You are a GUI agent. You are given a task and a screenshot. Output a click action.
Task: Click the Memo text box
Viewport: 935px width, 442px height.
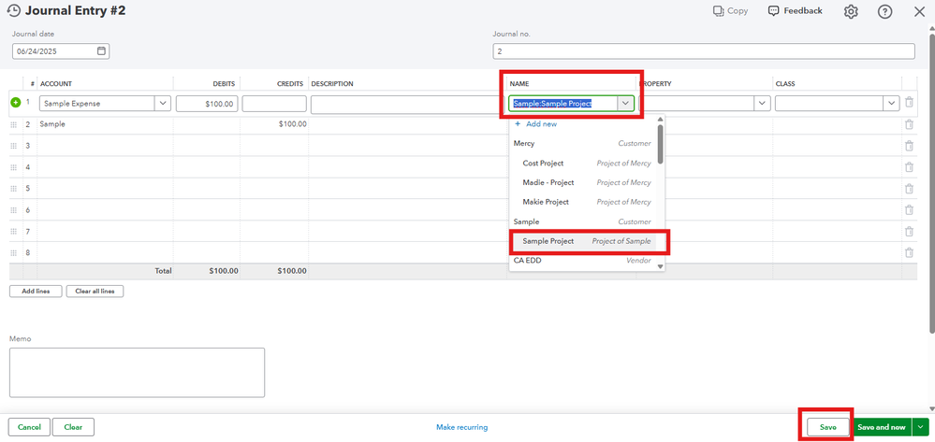pyautogui.click(x=138, y=372)
